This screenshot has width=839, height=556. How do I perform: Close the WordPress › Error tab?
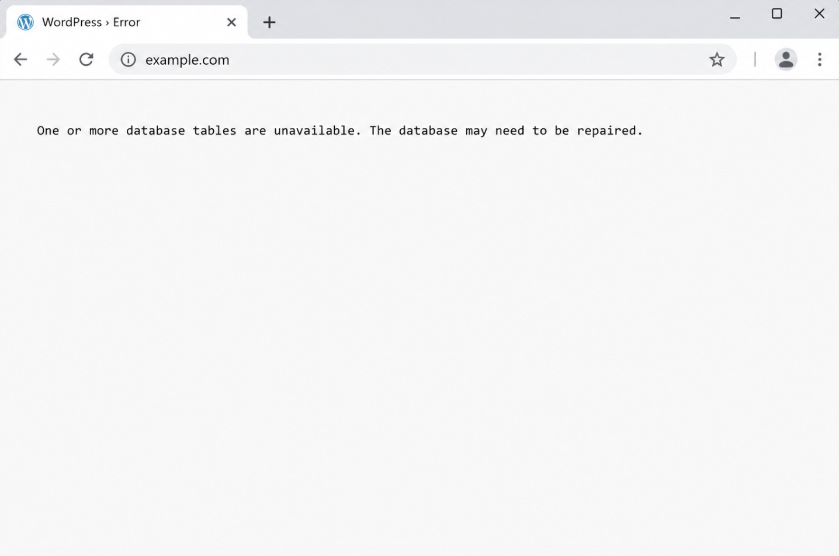tap(231, 22)
